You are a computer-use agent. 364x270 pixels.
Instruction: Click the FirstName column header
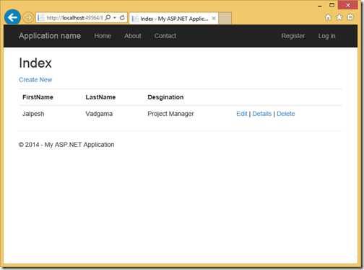coord(38,97)
